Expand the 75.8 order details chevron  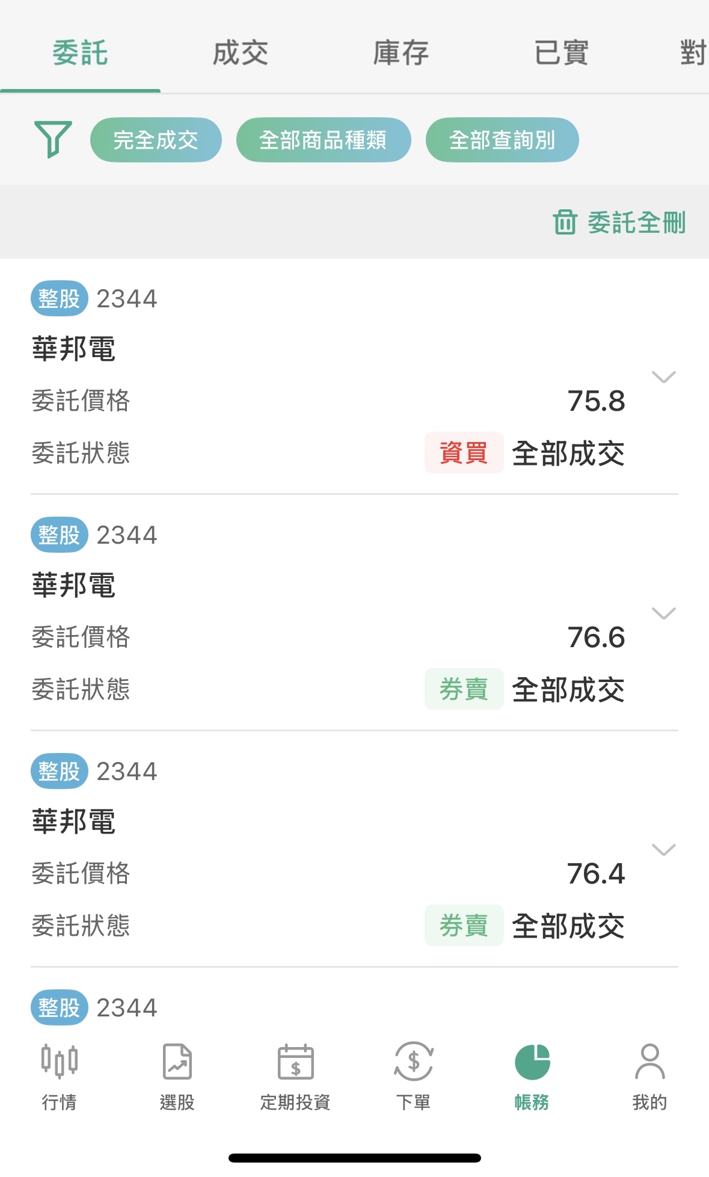[x=663, y=377]
